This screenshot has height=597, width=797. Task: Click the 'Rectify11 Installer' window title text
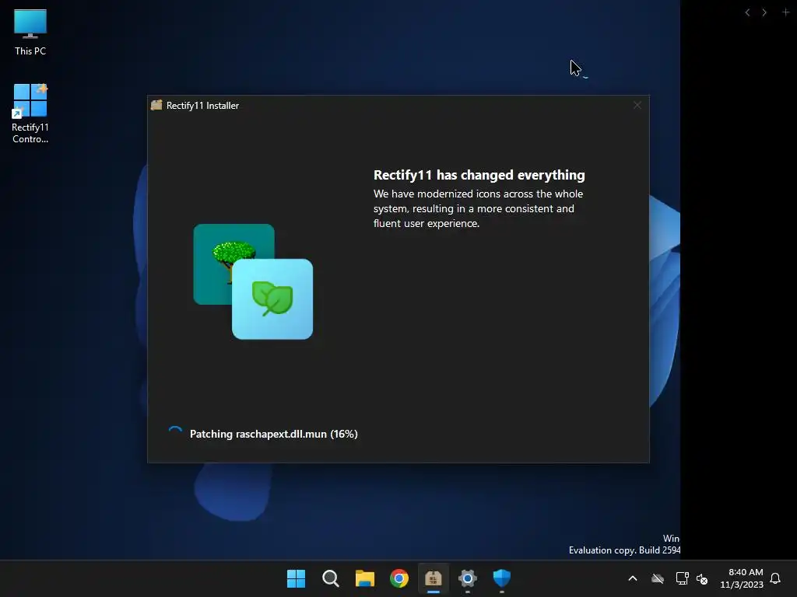[203, 106]
